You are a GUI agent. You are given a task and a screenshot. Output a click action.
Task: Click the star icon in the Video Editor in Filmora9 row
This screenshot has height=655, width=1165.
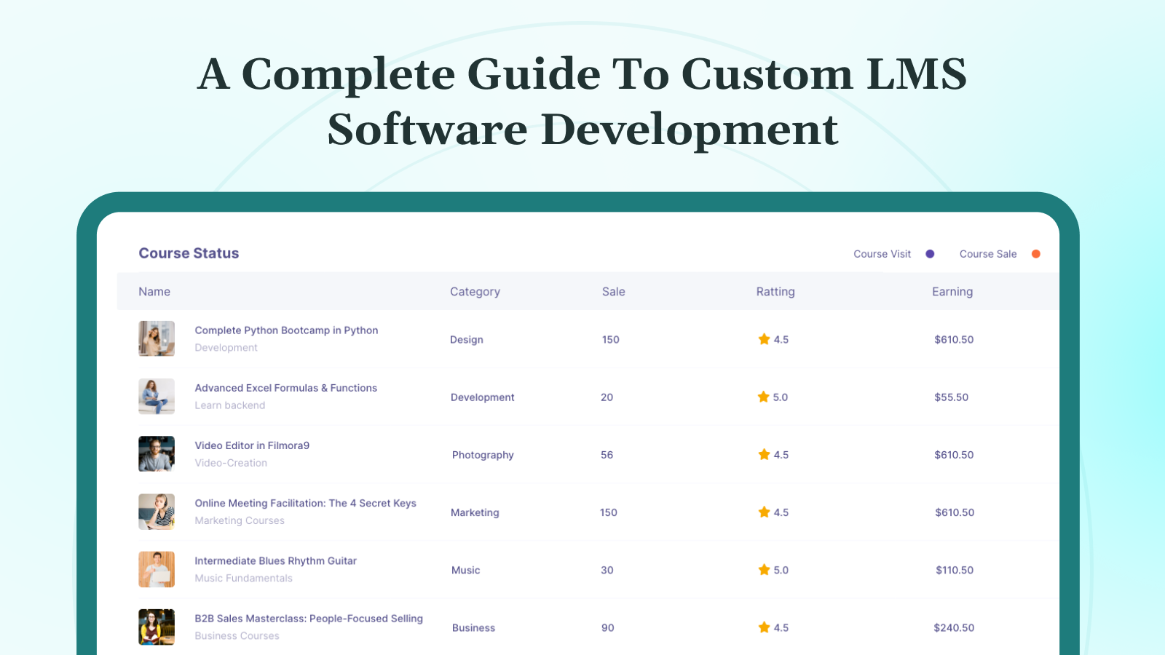[x=764, y=454]
